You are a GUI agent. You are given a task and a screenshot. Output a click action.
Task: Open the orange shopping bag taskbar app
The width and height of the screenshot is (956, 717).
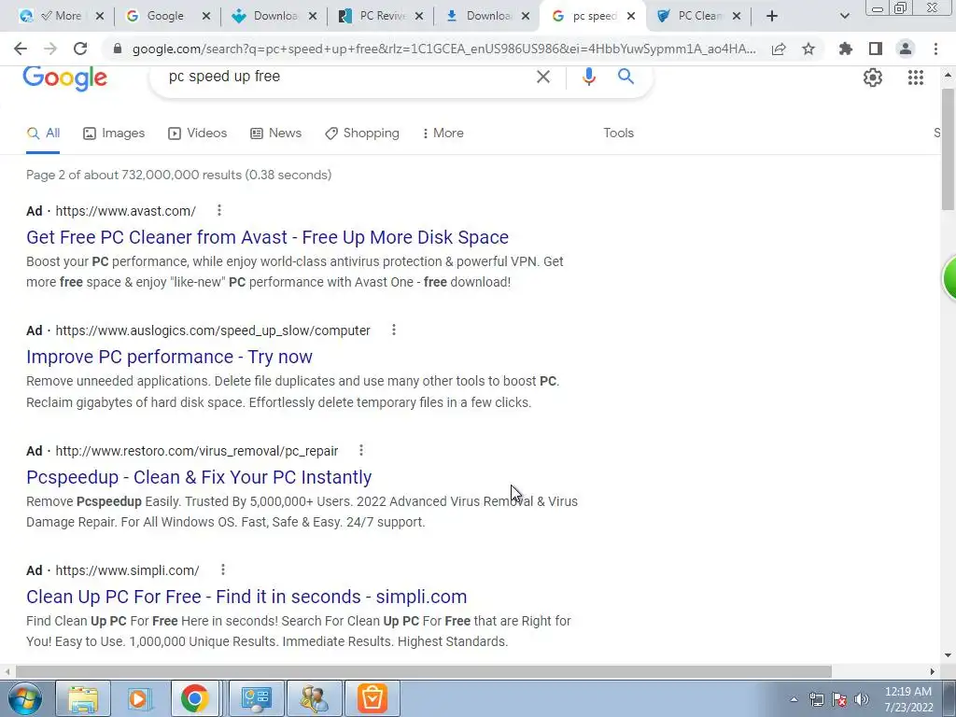[373, 698]
